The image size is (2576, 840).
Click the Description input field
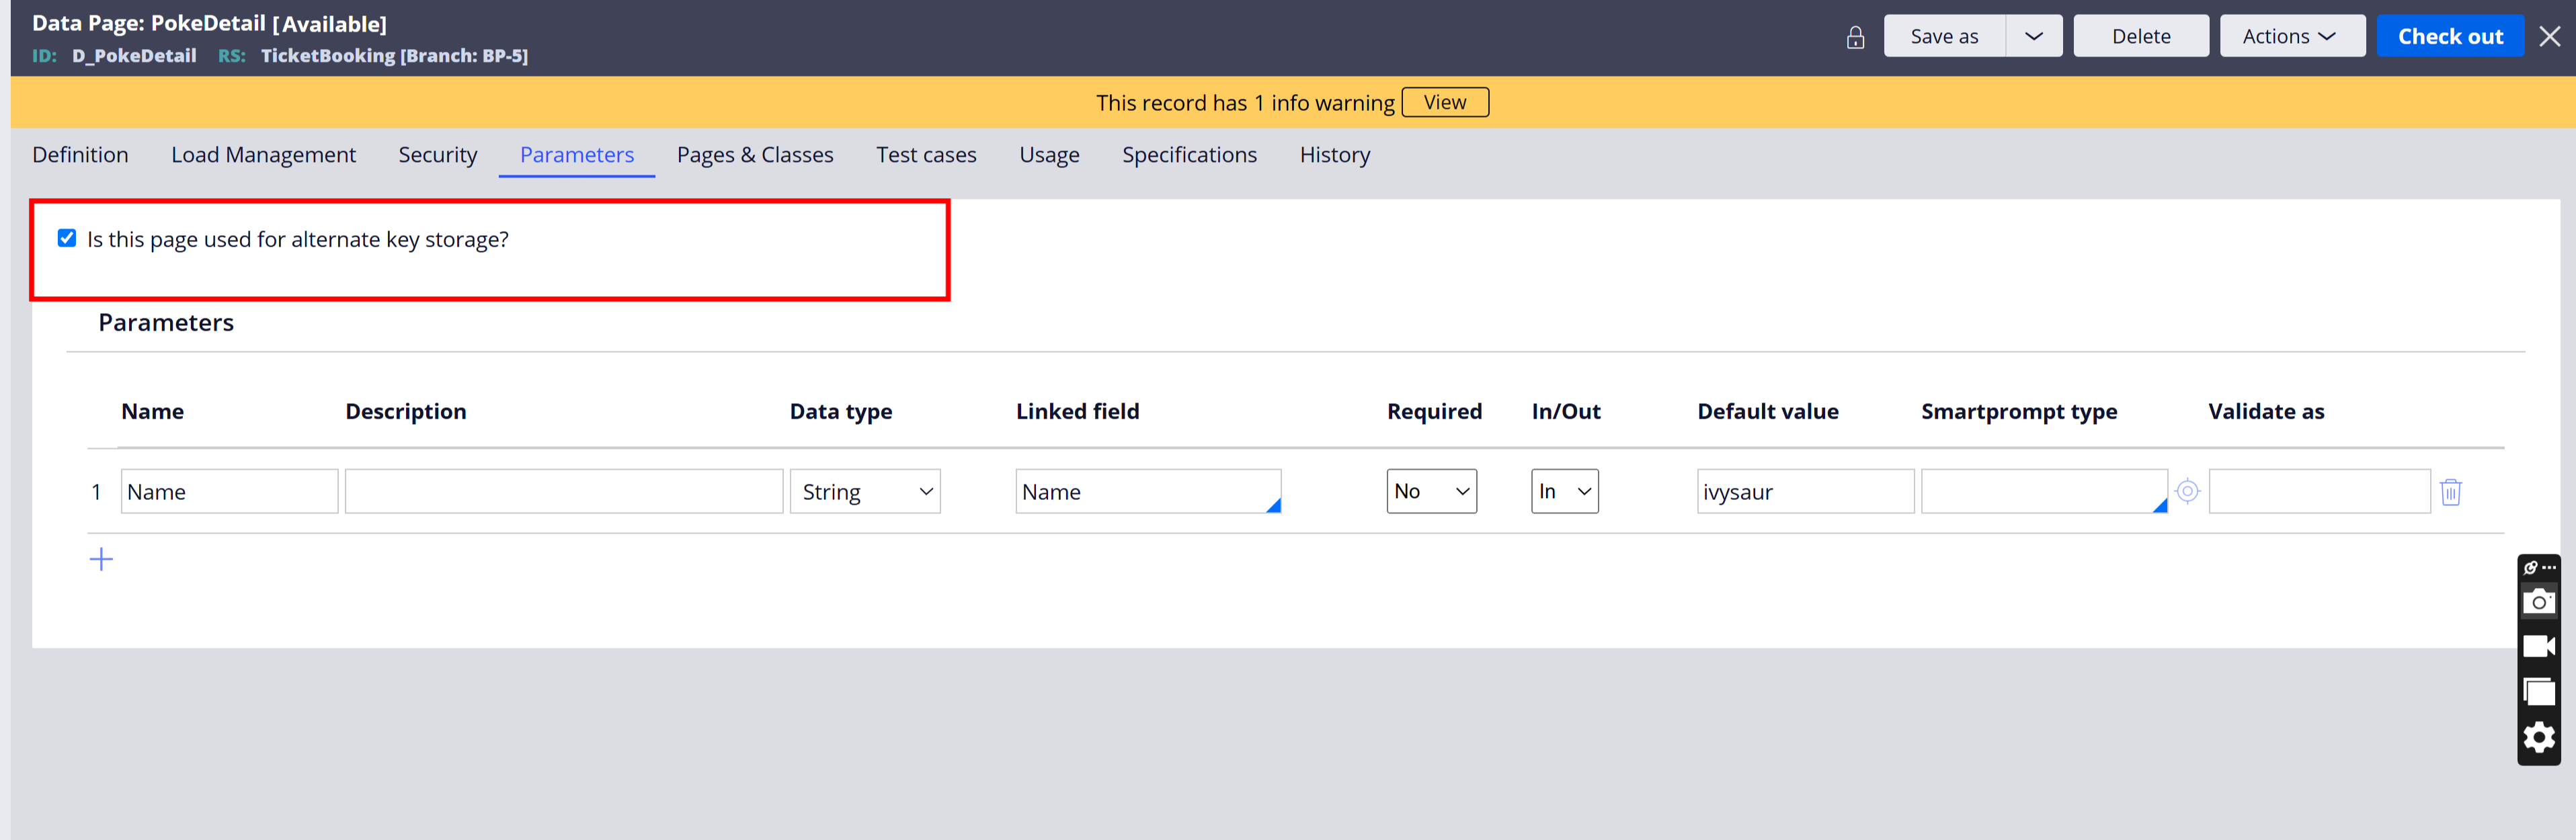563,492
